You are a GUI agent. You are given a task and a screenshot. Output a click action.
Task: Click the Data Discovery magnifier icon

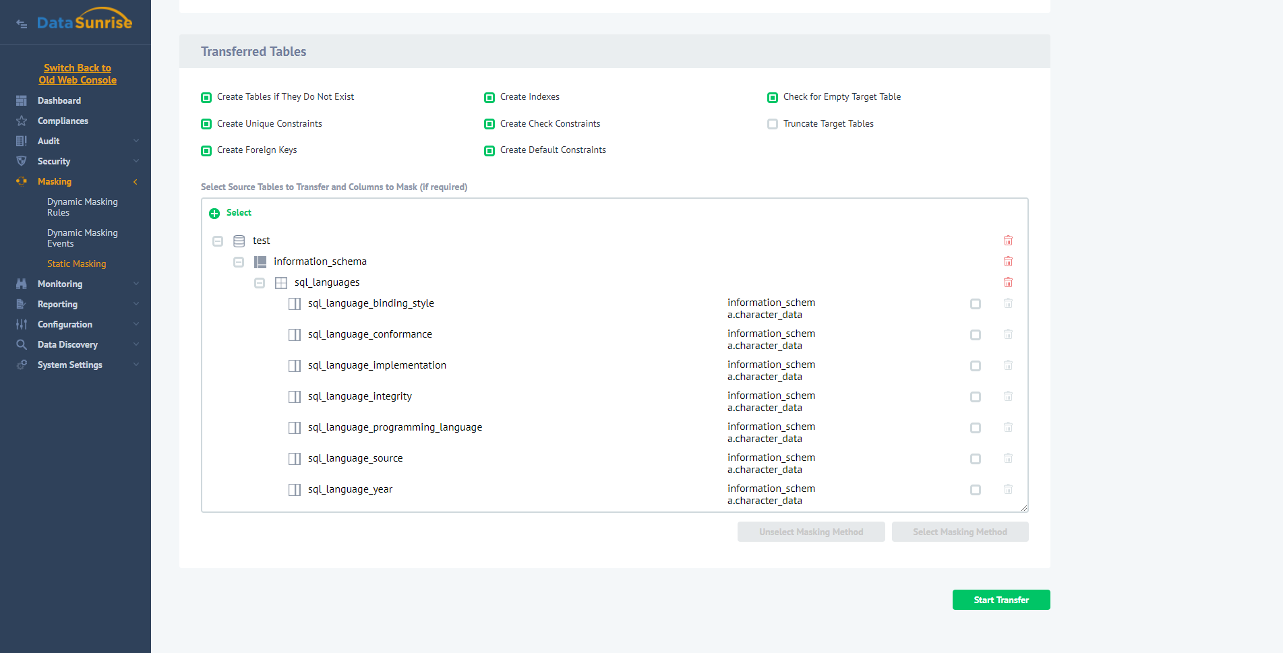tap(22, 345)
